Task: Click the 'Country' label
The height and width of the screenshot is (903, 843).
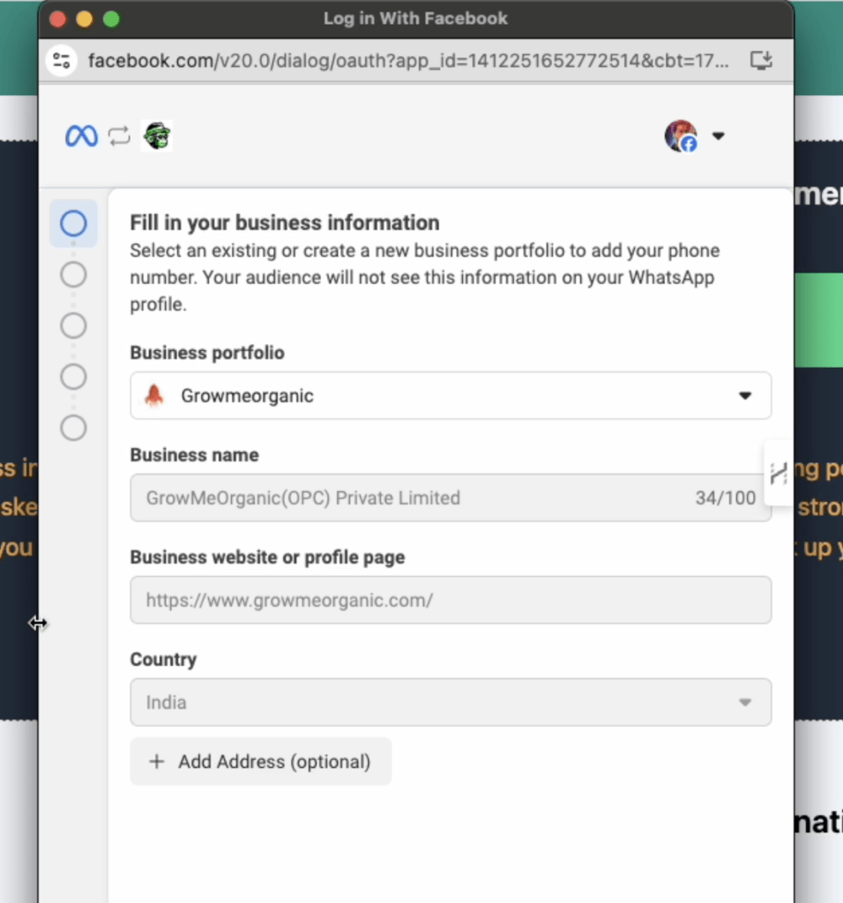Action: [x=163, y=660]
